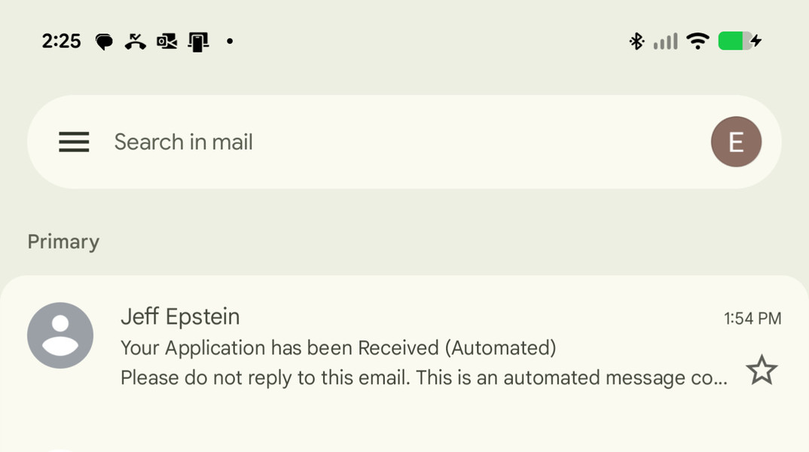Image resolution: width=809 pixels, height=452 pixels.
Task: Tap the missed call notification icon
Action: (x=136, y=41)
